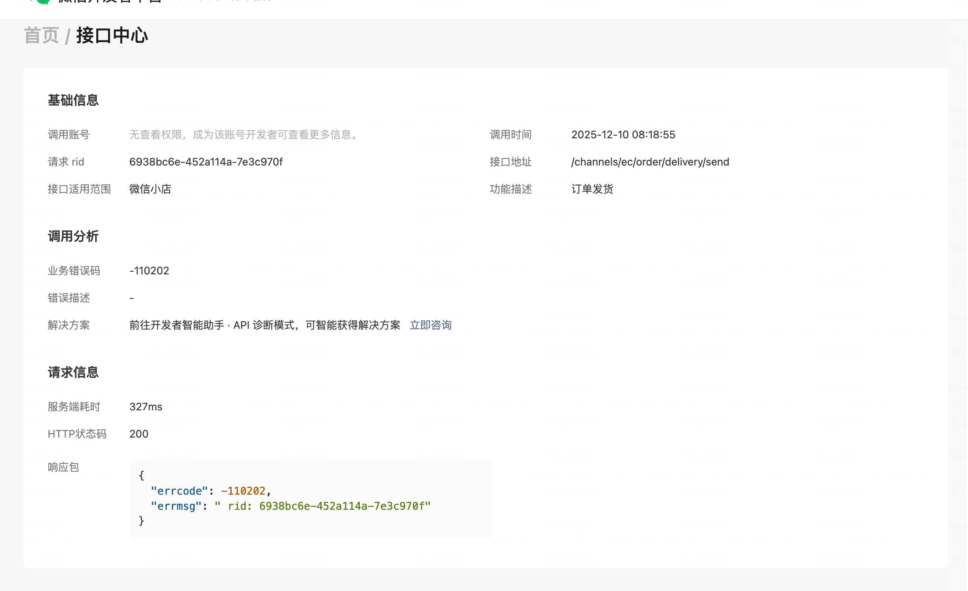968x591 pixels.
Task: Click the "errcode" key in response JSON
Action: click(x=179, y=491)
